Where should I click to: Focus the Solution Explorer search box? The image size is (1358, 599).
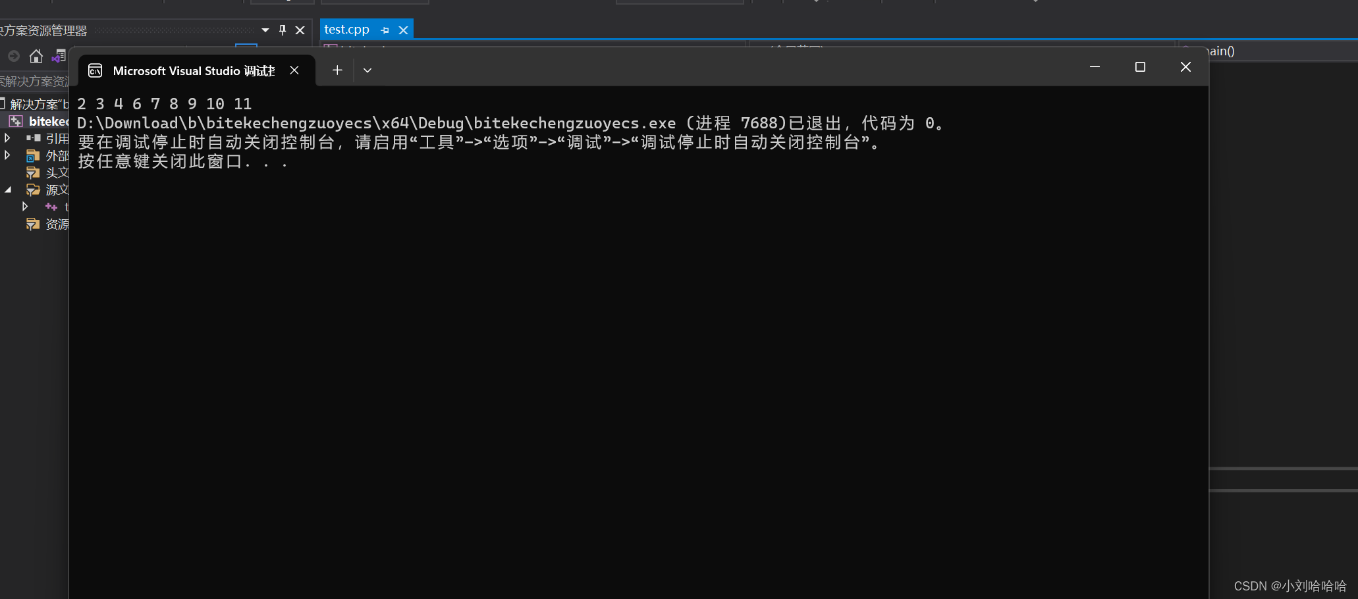[x=34, y=81]
